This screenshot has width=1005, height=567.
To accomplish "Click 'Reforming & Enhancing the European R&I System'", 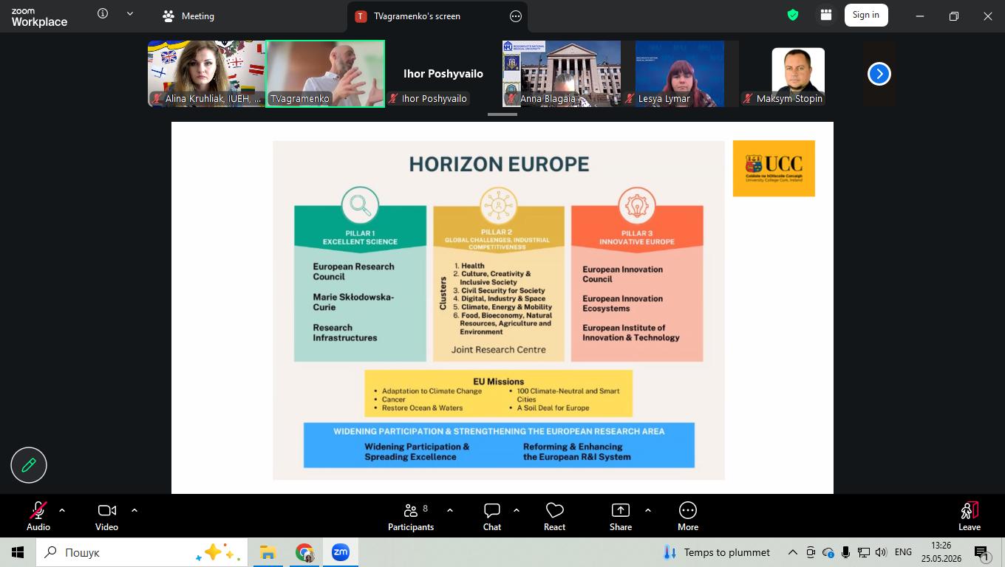I will point(577,452).
